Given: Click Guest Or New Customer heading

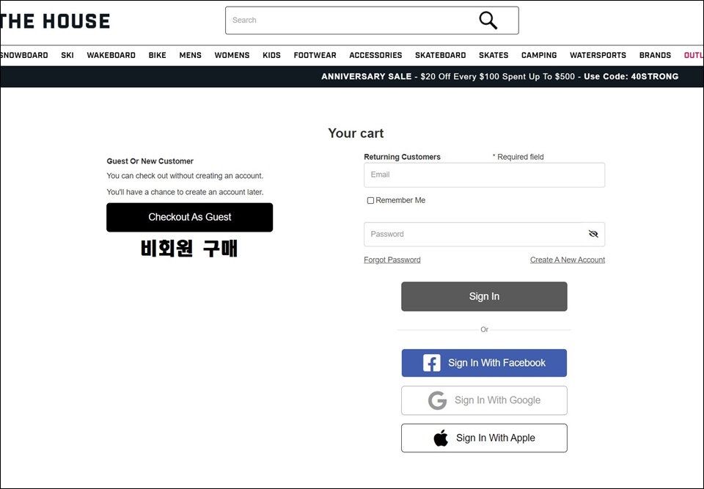Looking at the screenshot, I should (150, 161).
